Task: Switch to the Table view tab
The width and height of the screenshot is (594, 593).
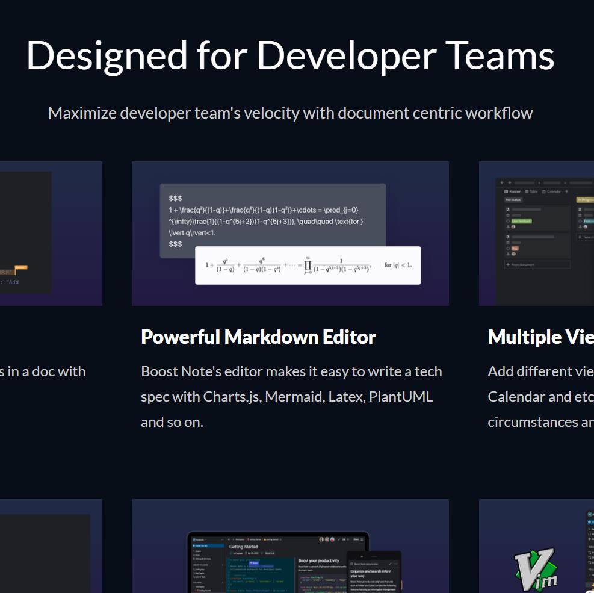Action: point(533,191)
